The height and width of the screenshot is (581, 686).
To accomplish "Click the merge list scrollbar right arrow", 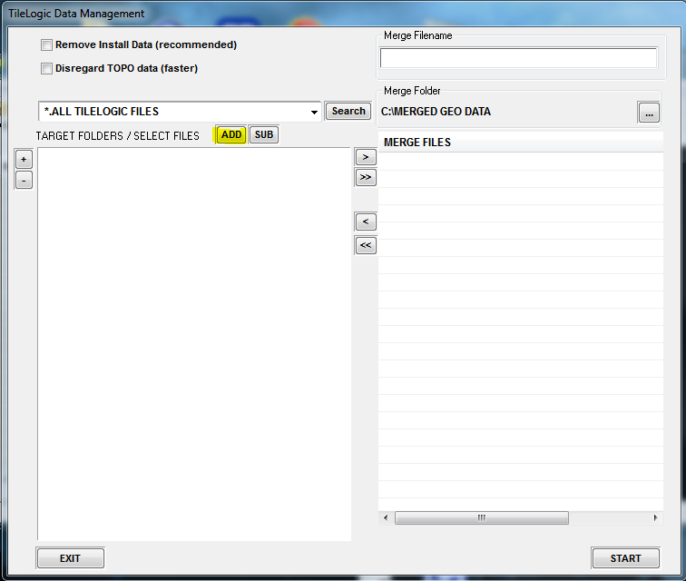I will pyautogui.click(x=655, y=517).
